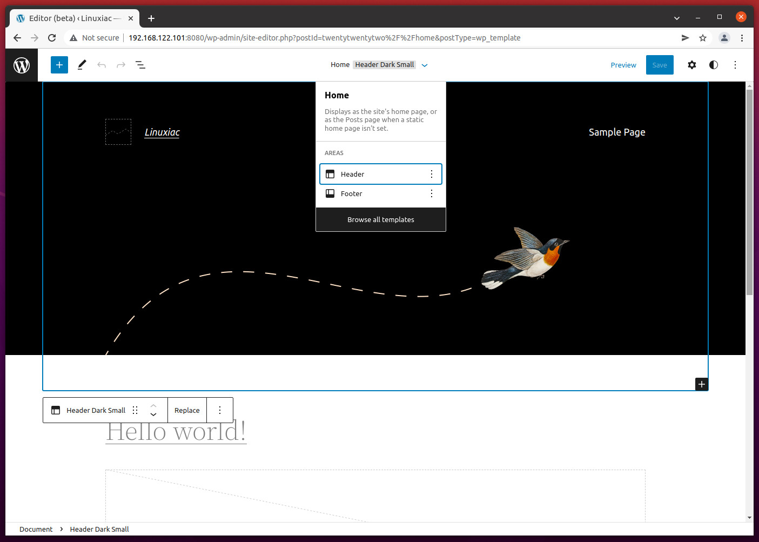Redo the last change
Screen dimensions: 759x542
point(121,65)
